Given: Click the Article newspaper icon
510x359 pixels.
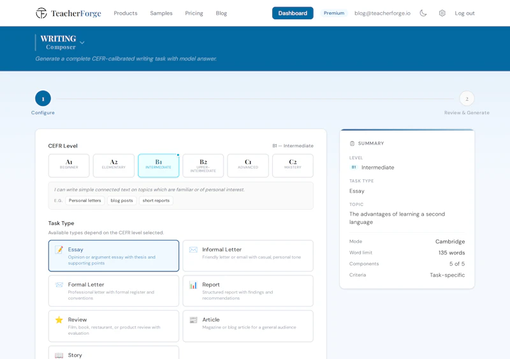Looking at the screenshot, I should [x=193, y=320].
